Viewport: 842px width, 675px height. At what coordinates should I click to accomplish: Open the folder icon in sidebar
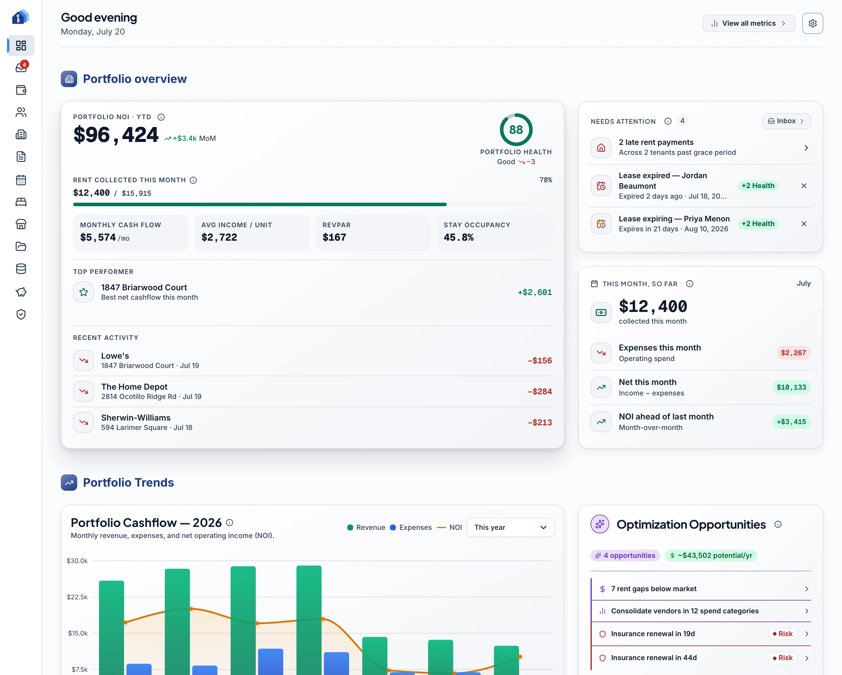[x=21, y=247]
